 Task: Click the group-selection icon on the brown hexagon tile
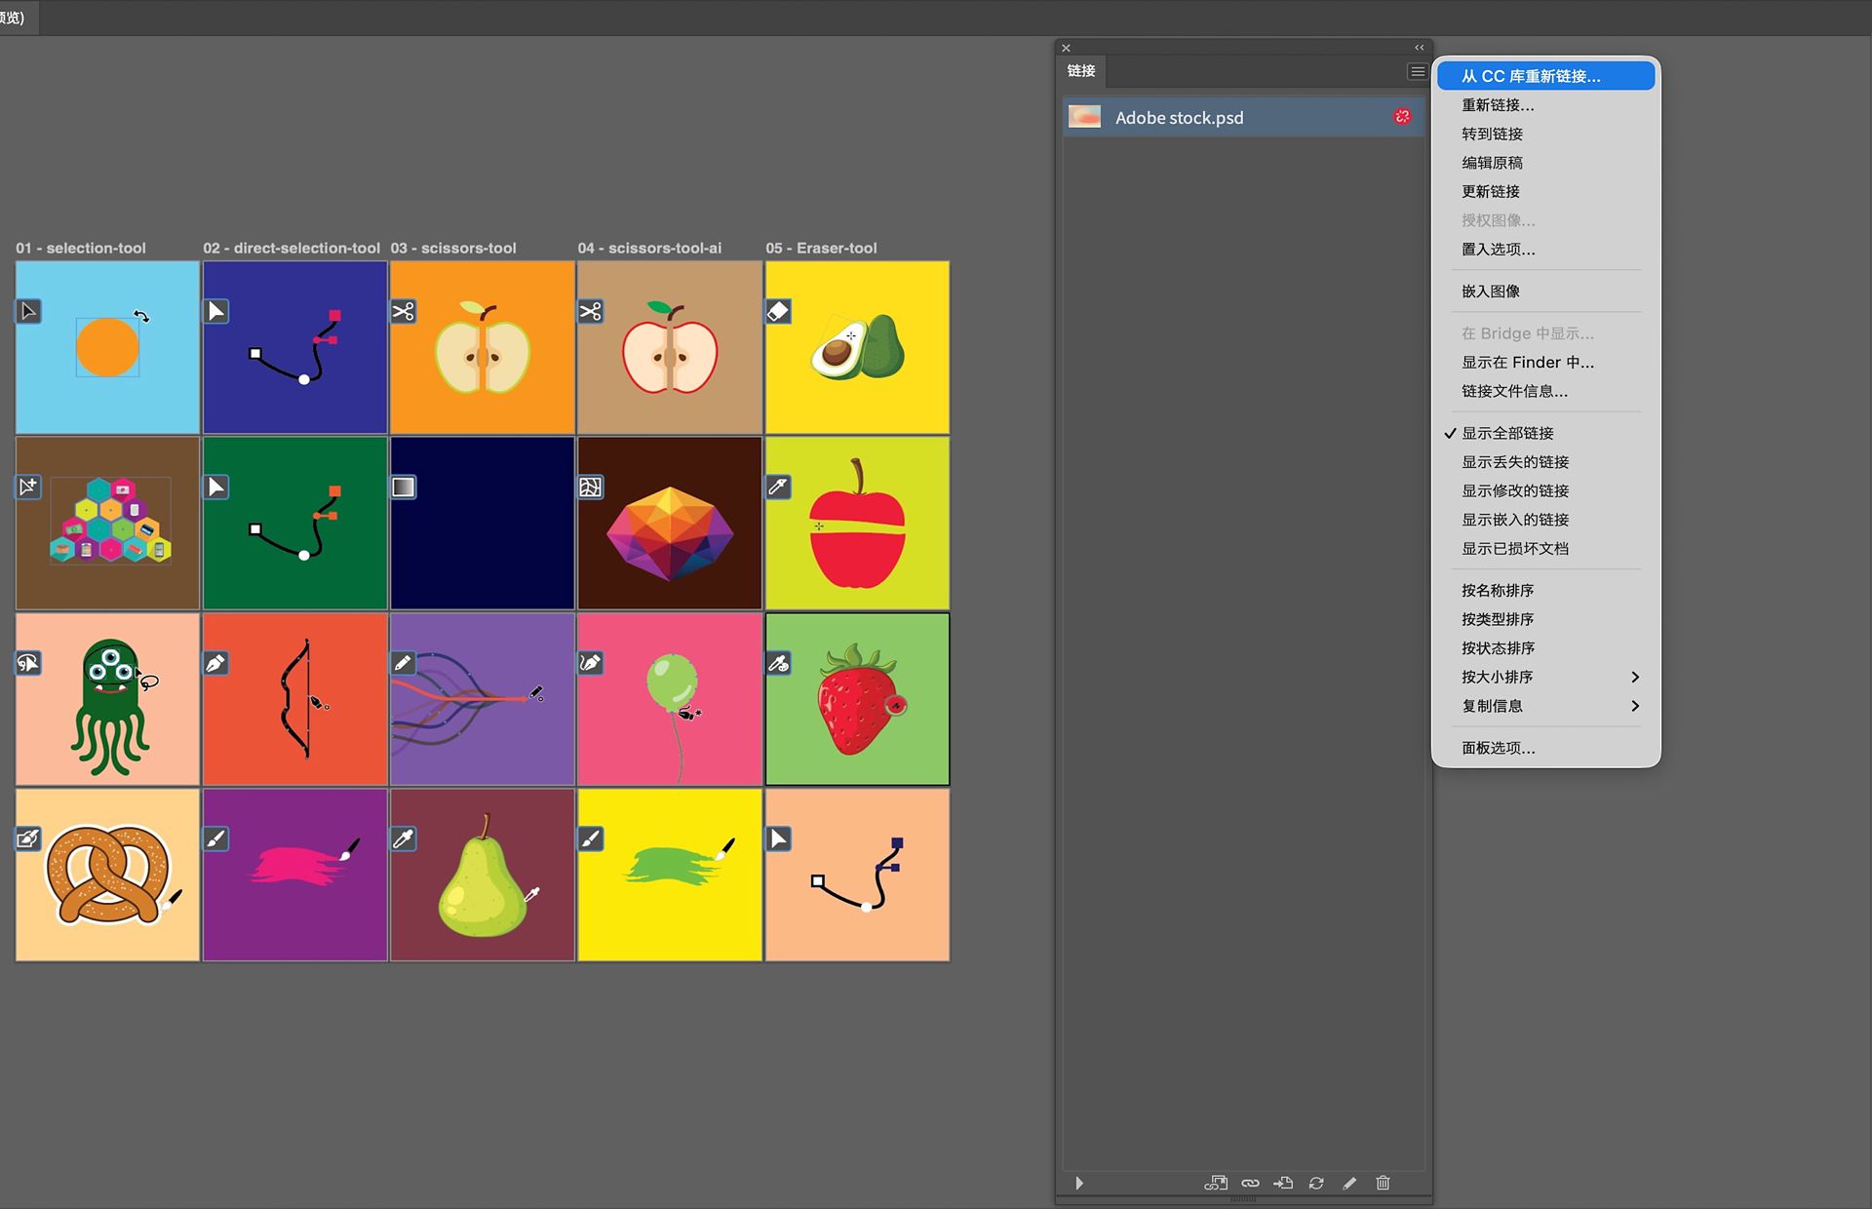(x=28, y=487)
